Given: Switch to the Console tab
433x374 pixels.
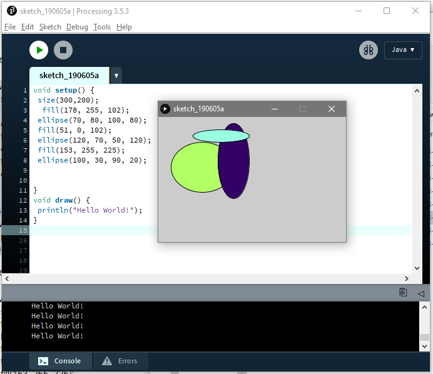Looking at the screenshot, I should click(61, 361).
